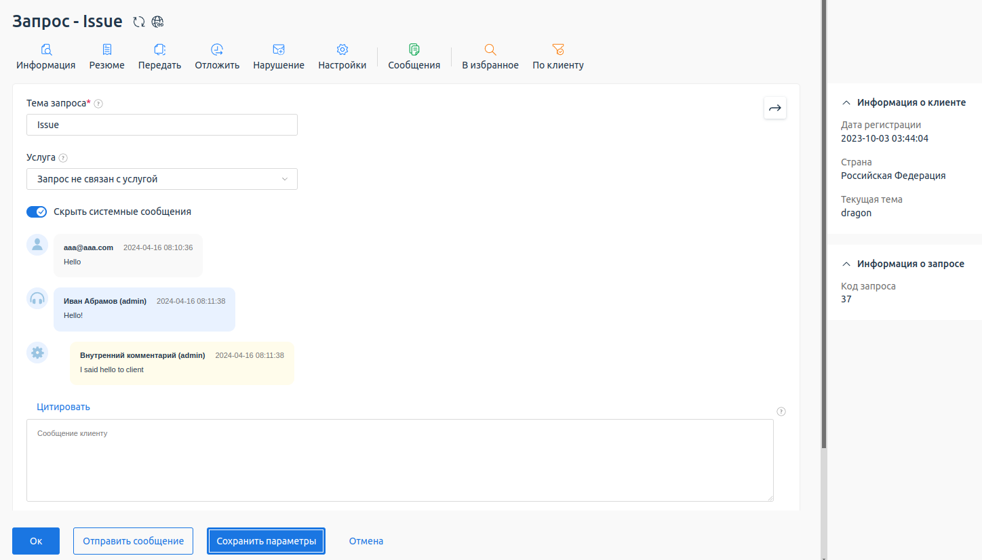Open the Настройки gear icon
The width and height of the screenshot is (982, 560).
click(342, 50)
